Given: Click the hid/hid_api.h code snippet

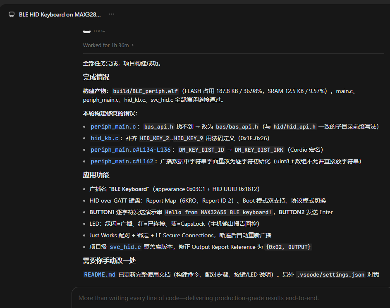Looking at the screenshot, I should point(294,127).
